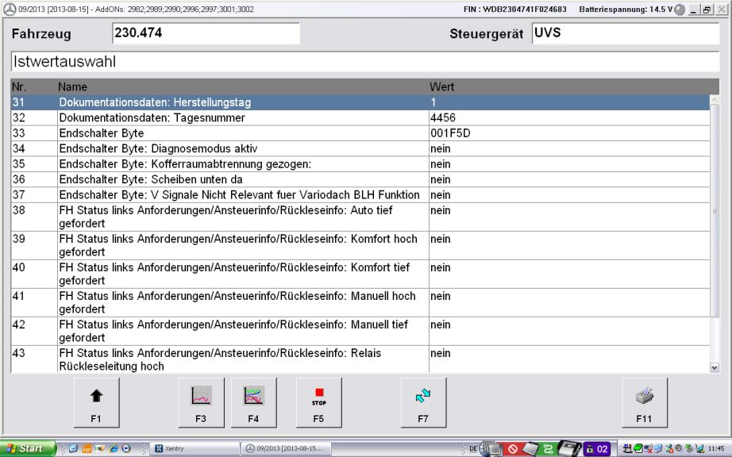The height and width of the screenshot is (457, 732).
Task: Click the red prohibited sign tray icon
Action: (513, 449)
